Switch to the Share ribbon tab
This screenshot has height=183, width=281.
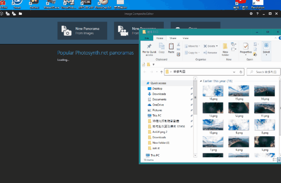(x=173, y=38)
